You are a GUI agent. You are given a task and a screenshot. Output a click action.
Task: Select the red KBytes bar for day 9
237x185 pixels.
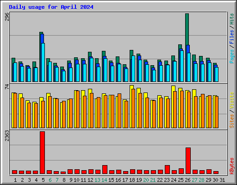[70, 172]
